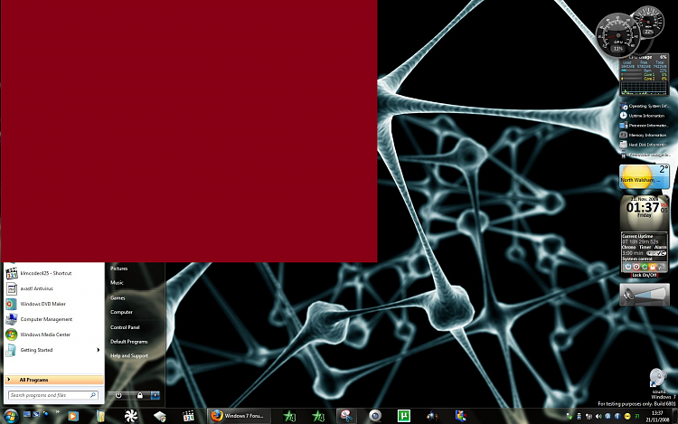
Task: Open Control Panel from Start menu
Action: [x=125, y=327]
